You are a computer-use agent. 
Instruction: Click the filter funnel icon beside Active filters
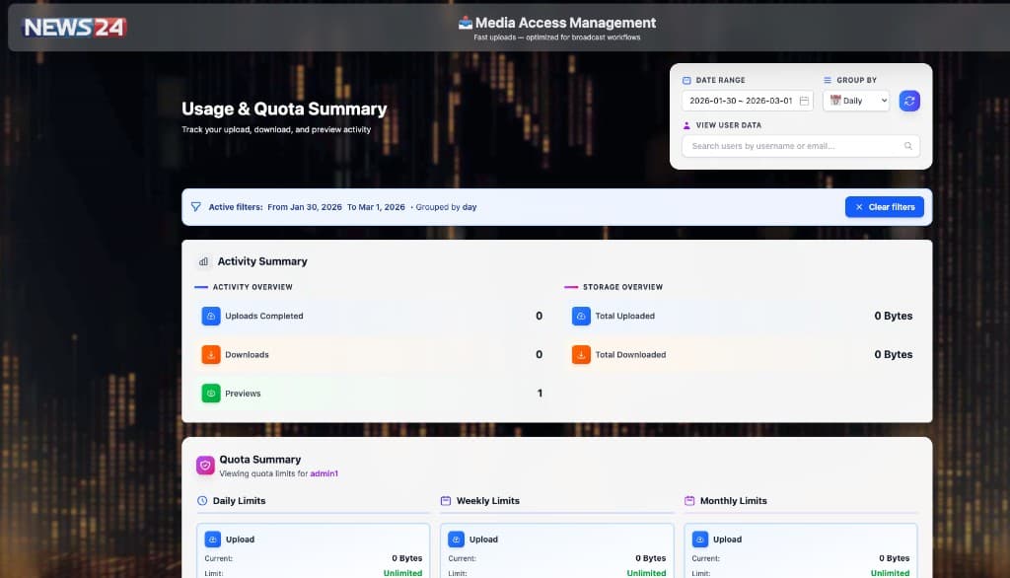(x=196, y=207)
